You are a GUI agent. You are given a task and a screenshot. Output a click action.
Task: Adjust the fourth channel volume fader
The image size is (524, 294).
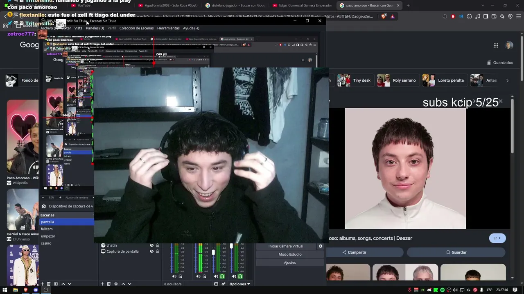click(231, 246)
